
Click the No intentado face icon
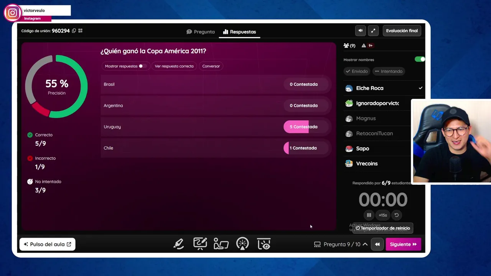coord(30,182)
